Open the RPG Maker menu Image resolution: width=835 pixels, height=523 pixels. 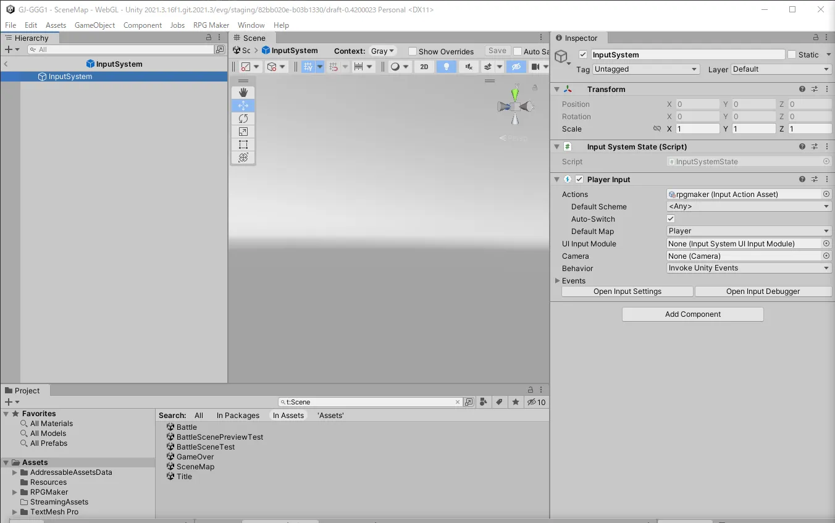click(x=211, y=25)
